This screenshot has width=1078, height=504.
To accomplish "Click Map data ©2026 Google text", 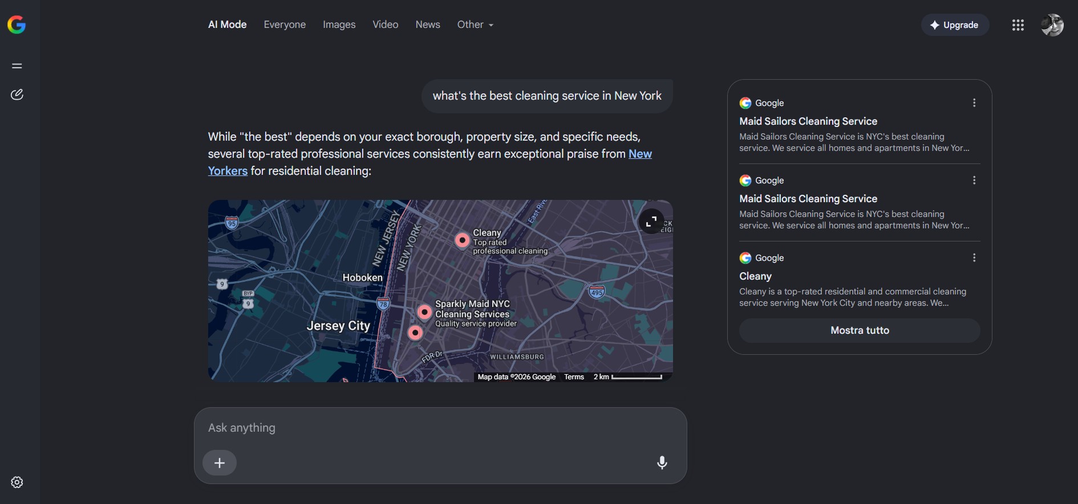I will [x=517, y=377].
